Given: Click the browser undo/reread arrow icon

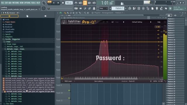Looking at the screenshot, I should click(x=6, y=13).
